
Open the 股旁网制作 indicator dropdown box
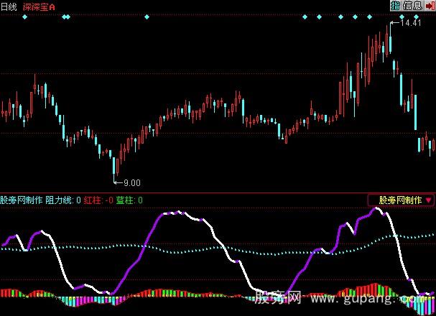click(x=401, y=200)
